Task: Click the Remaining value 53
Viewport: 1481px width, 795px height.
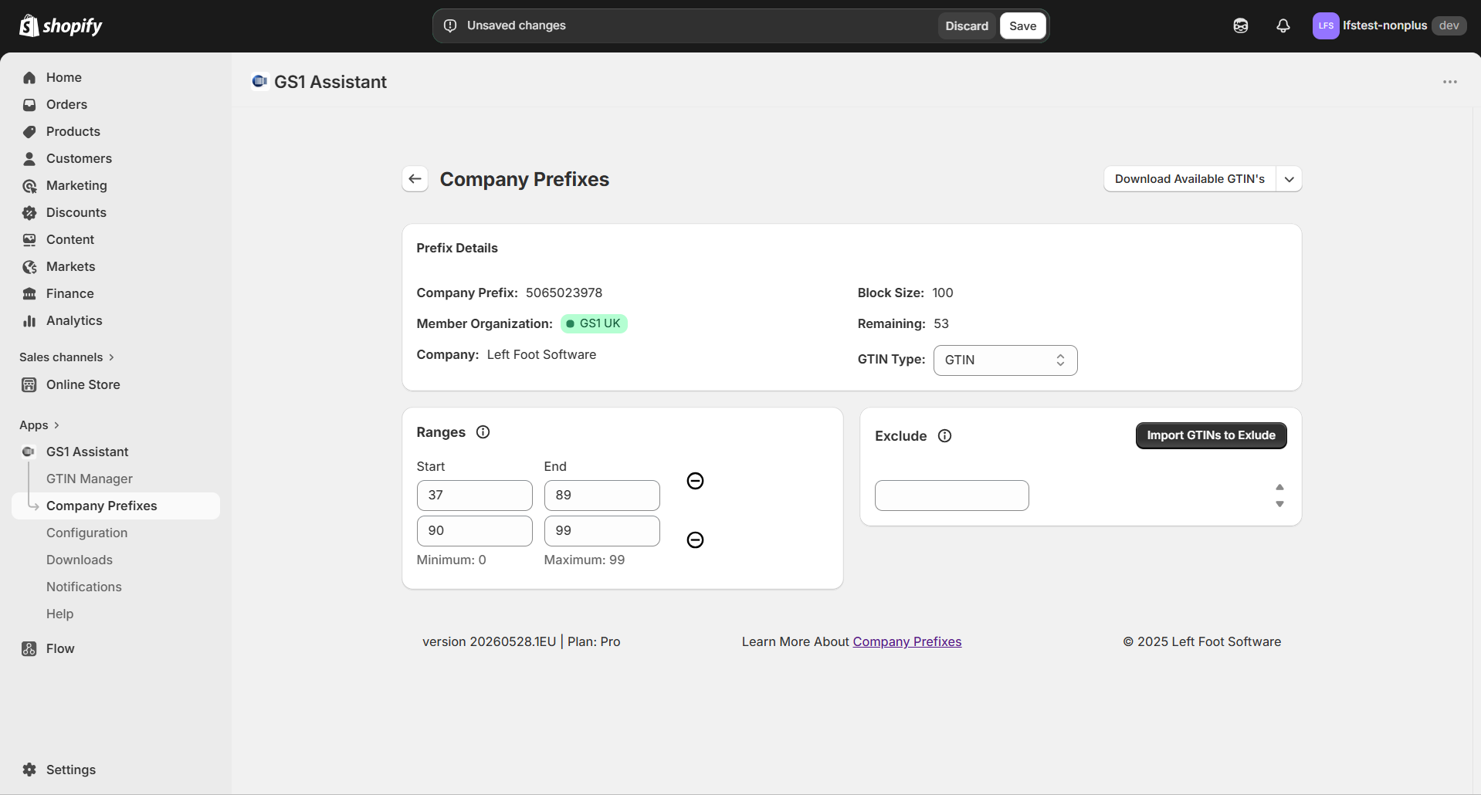Action: [x=941, y=323]
